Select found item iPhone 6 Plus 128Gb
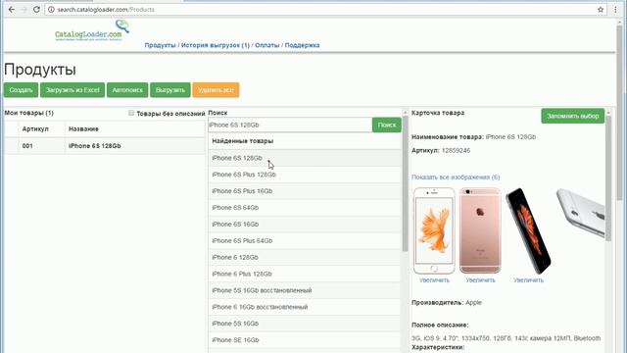Viewport: 627px width, 353px height. pyautogui.click(x=304, y=274)
